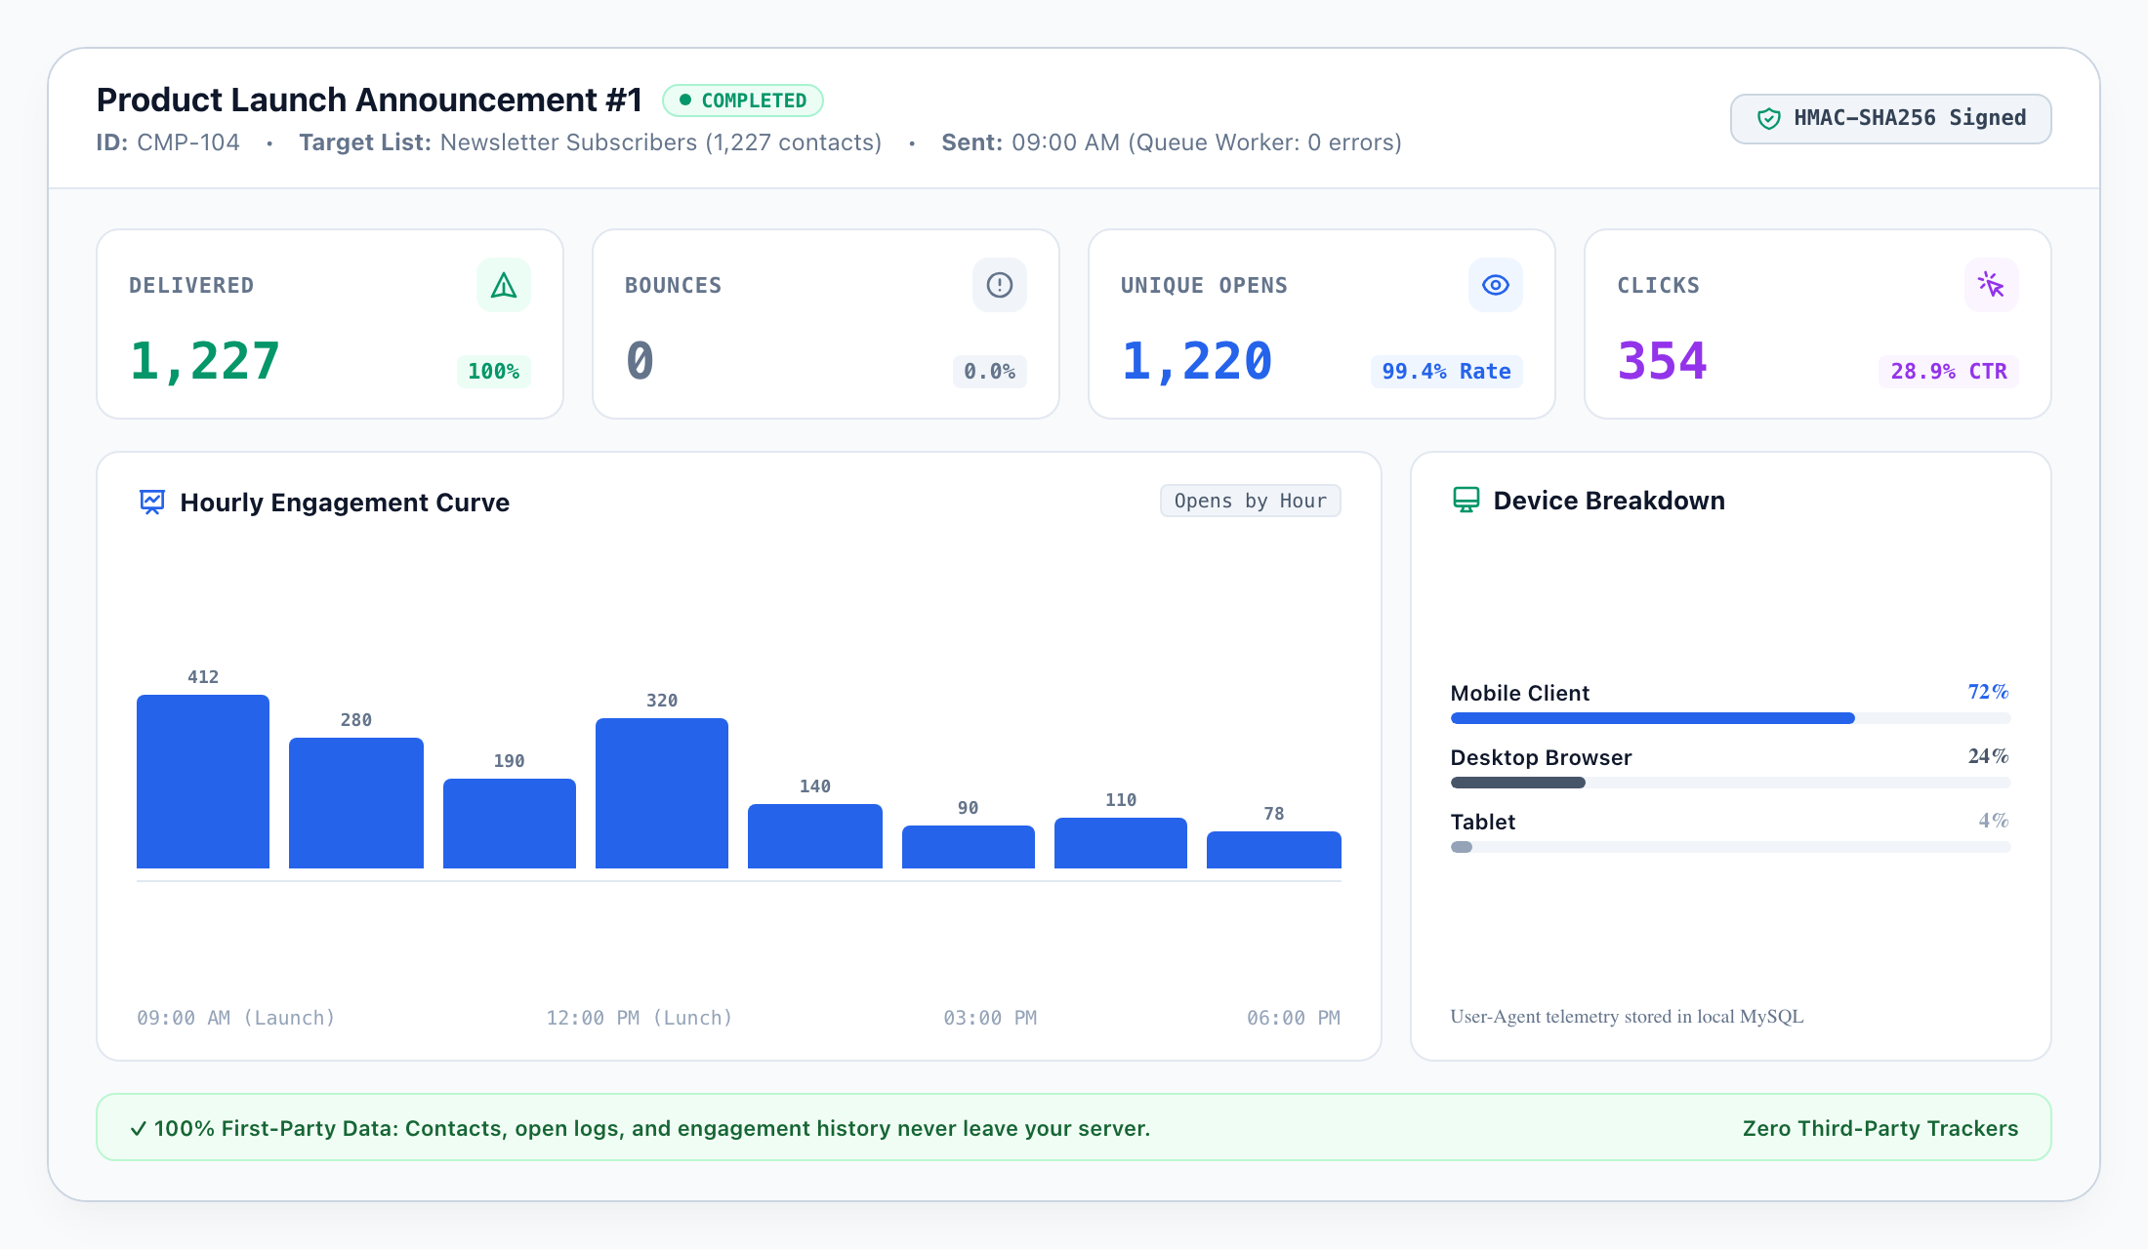Click the green dot in the COMPLETED badge
Viewport: 2148px width, 1249px height.
tap(685, 100)
